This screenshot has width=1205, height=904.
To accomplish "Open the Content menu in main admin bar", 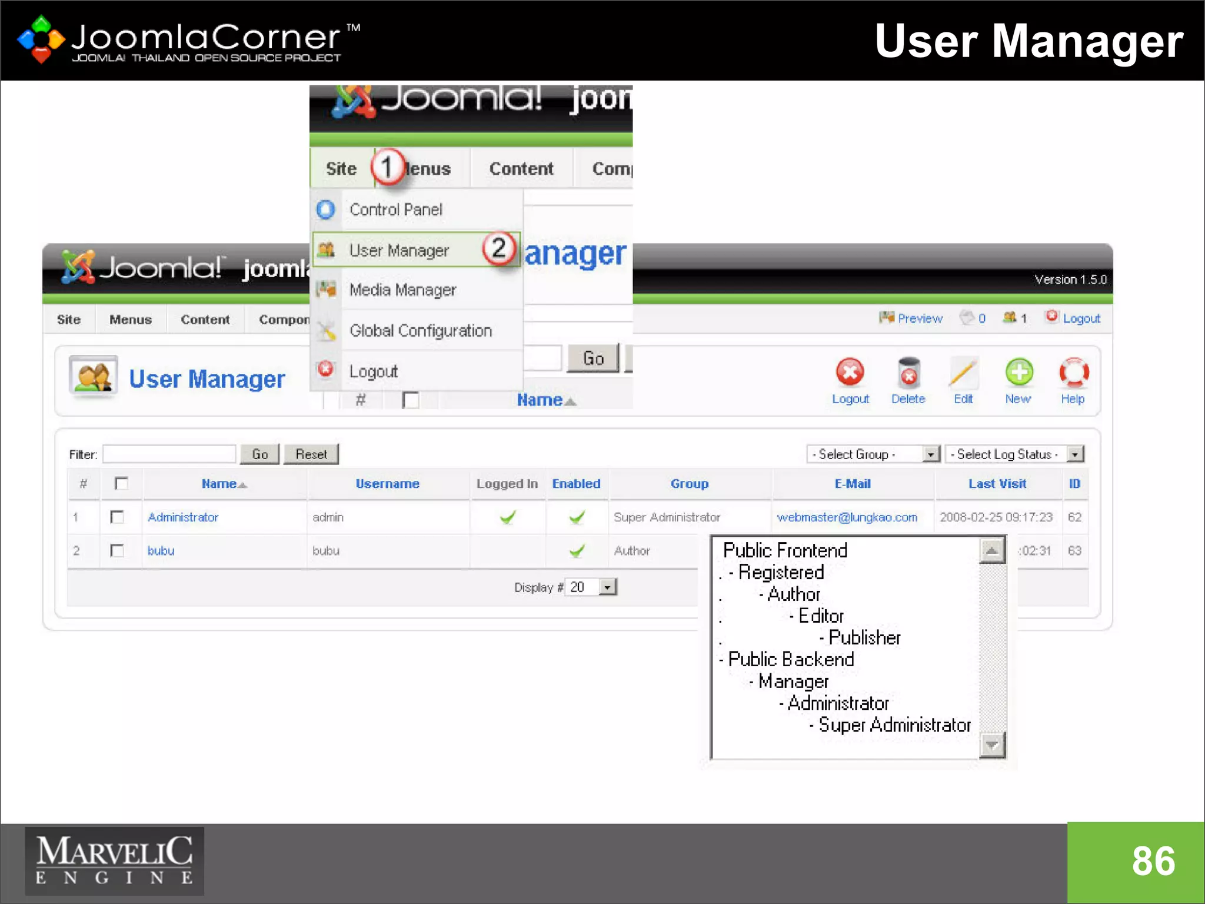I will (205, 320).
